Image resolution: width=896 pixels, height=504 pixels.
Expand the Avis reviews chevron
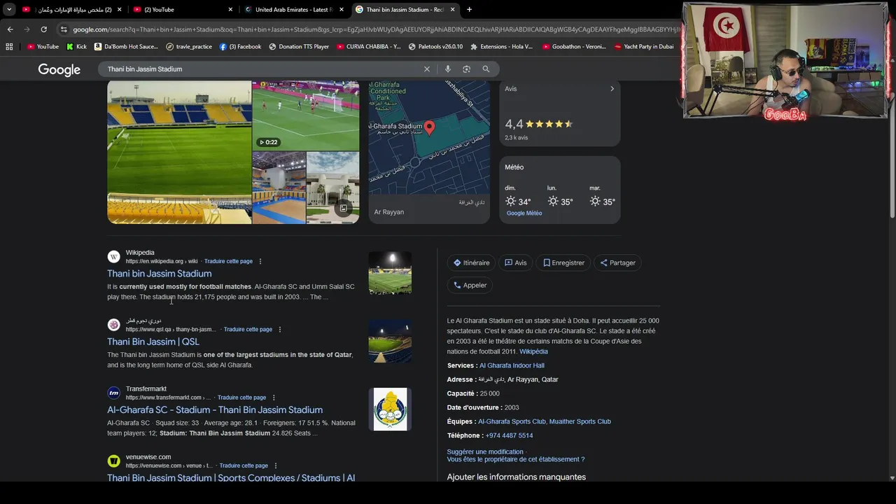click(612, 89)
